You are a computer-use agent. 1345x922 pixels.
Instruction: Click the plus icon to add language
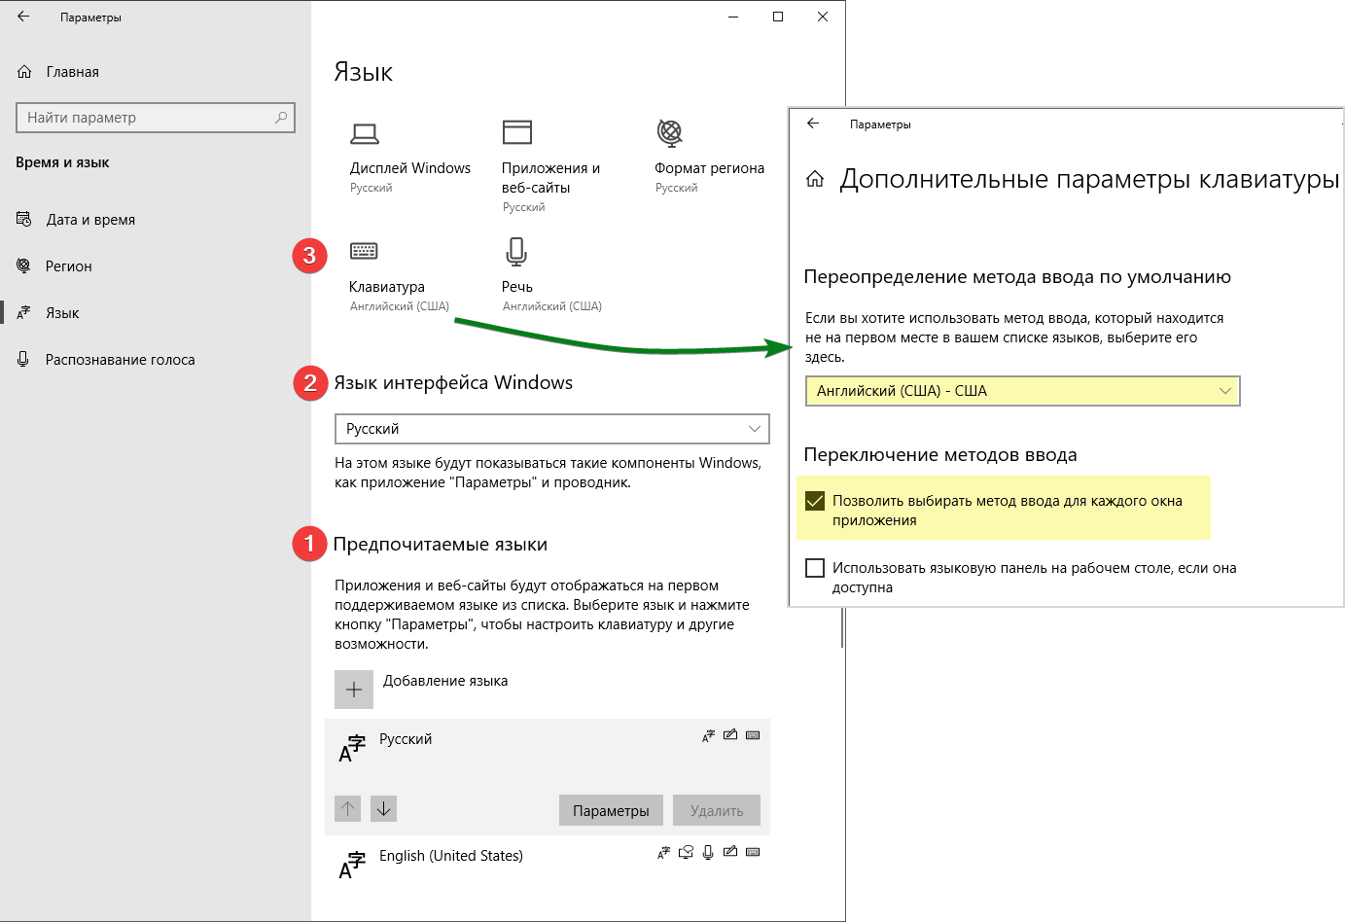(354, 690)
